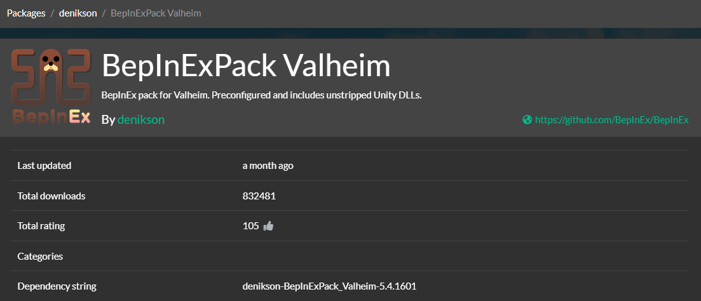Click the Last updated row label
This screenshot has width=701, height=301.
[44, 166]
